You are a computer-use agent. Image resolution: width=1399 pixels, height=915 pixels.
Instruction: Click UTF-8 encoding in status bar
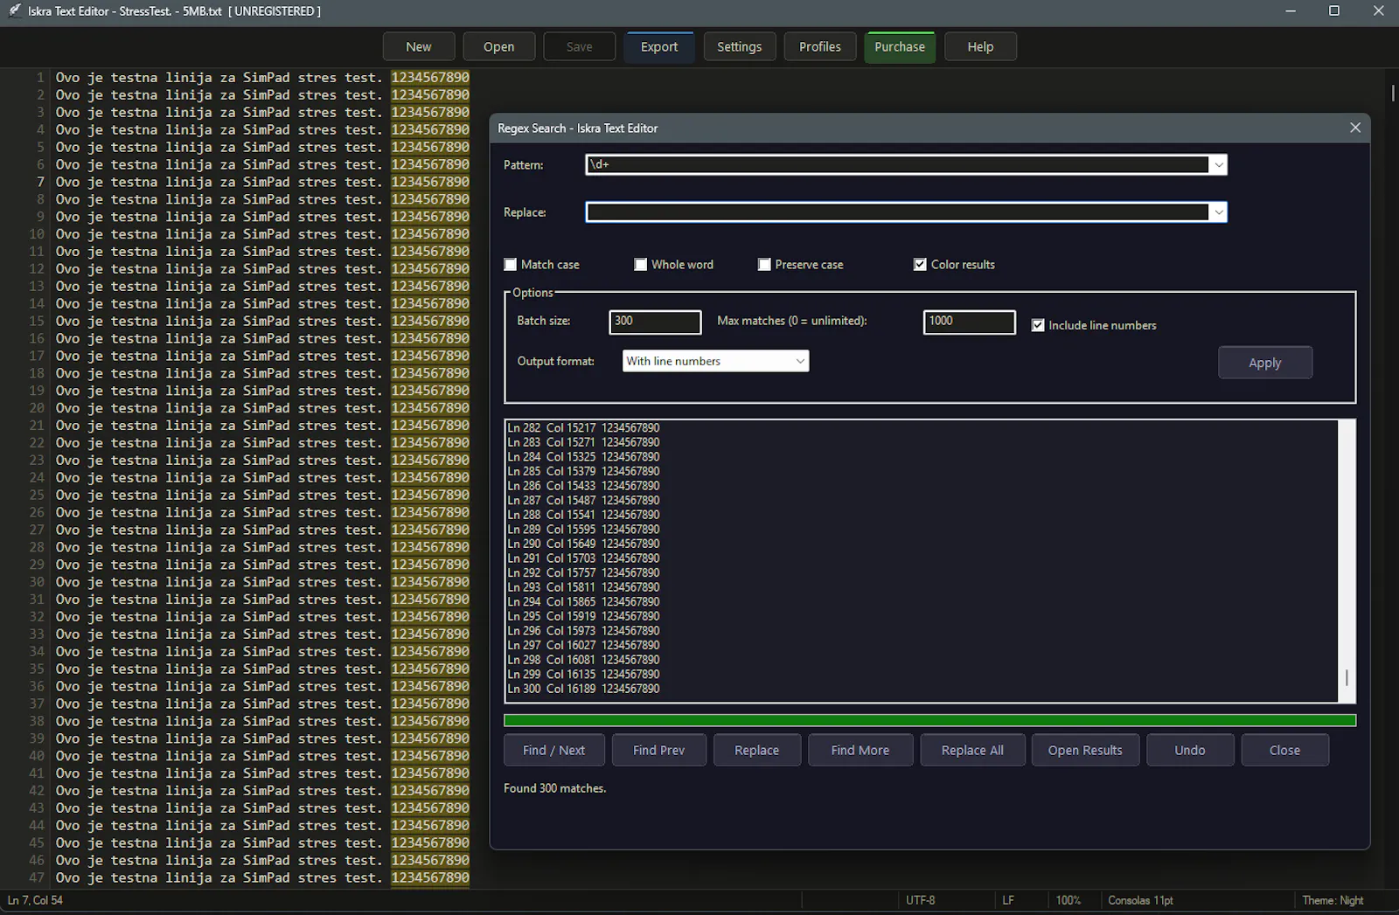pyautogui.click(x=921, y=900)
